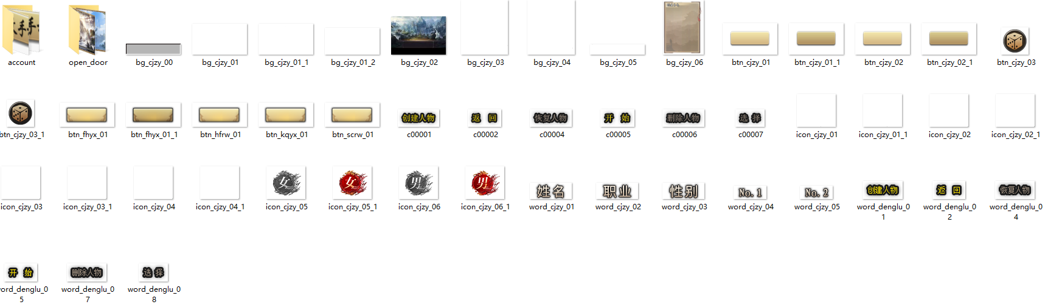
Task: Select the bg_cjzy_00 grey bar image
Action: 153,49
